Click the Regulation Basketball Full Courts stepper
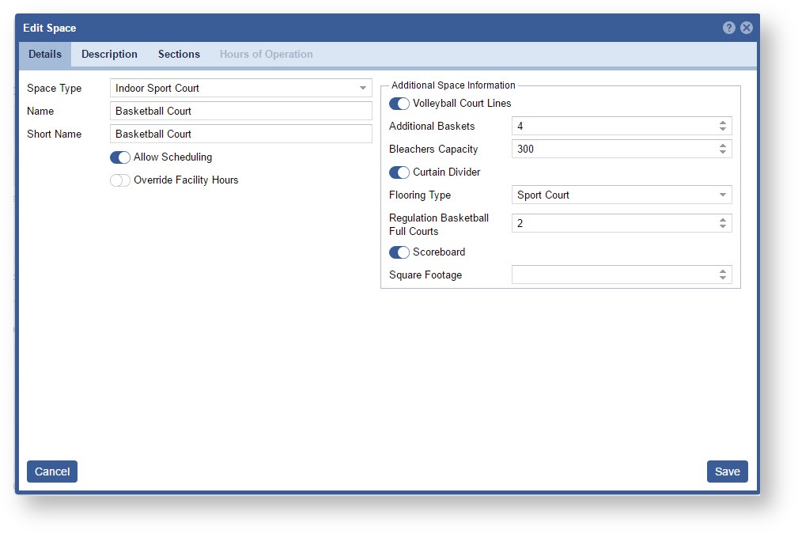The height and width of the screenshot is (534, 798). pos(722,224)
